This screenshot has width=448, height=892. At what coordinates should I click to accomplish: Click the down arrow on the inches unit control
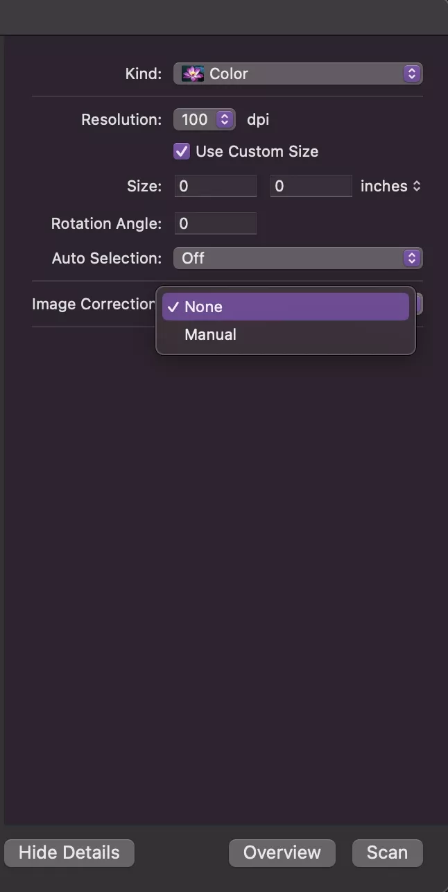(417, 189)
